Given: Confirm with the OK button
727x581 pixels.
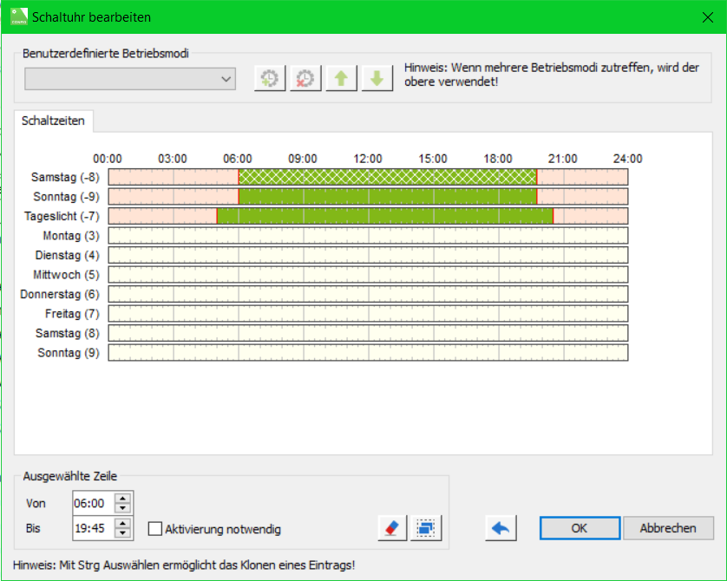Looking at the screenshot, I should tap(579, 528).
